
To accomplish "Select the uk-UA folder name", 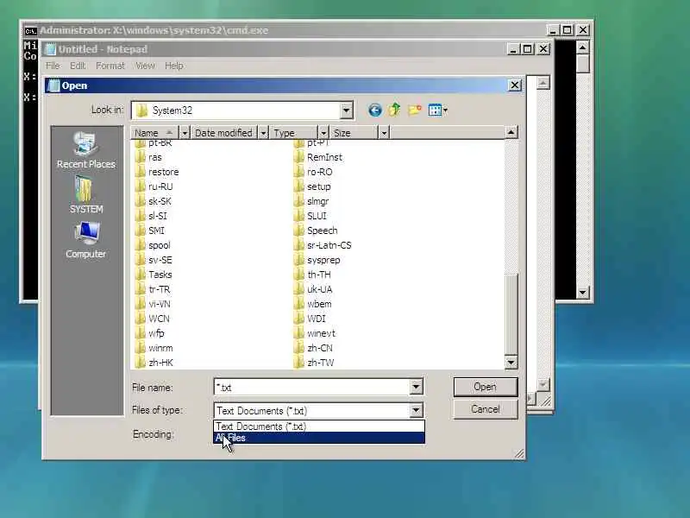I will pos(319,289).
